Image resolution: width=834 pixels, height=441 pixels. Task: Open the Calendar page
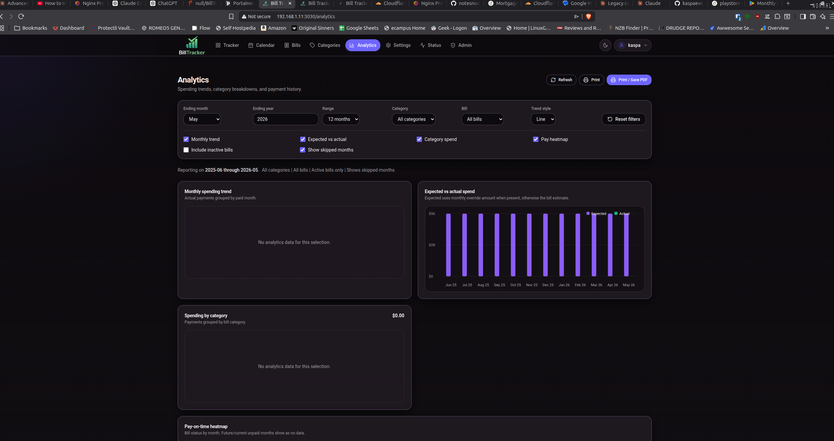click(x=262, y=45)
